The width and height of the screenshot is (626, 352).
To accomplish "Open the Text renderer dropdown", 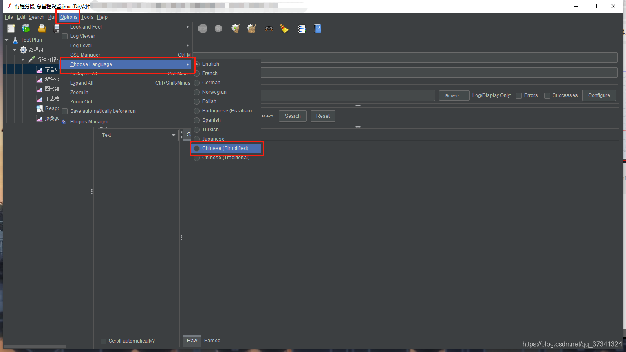I will (139, 135).
